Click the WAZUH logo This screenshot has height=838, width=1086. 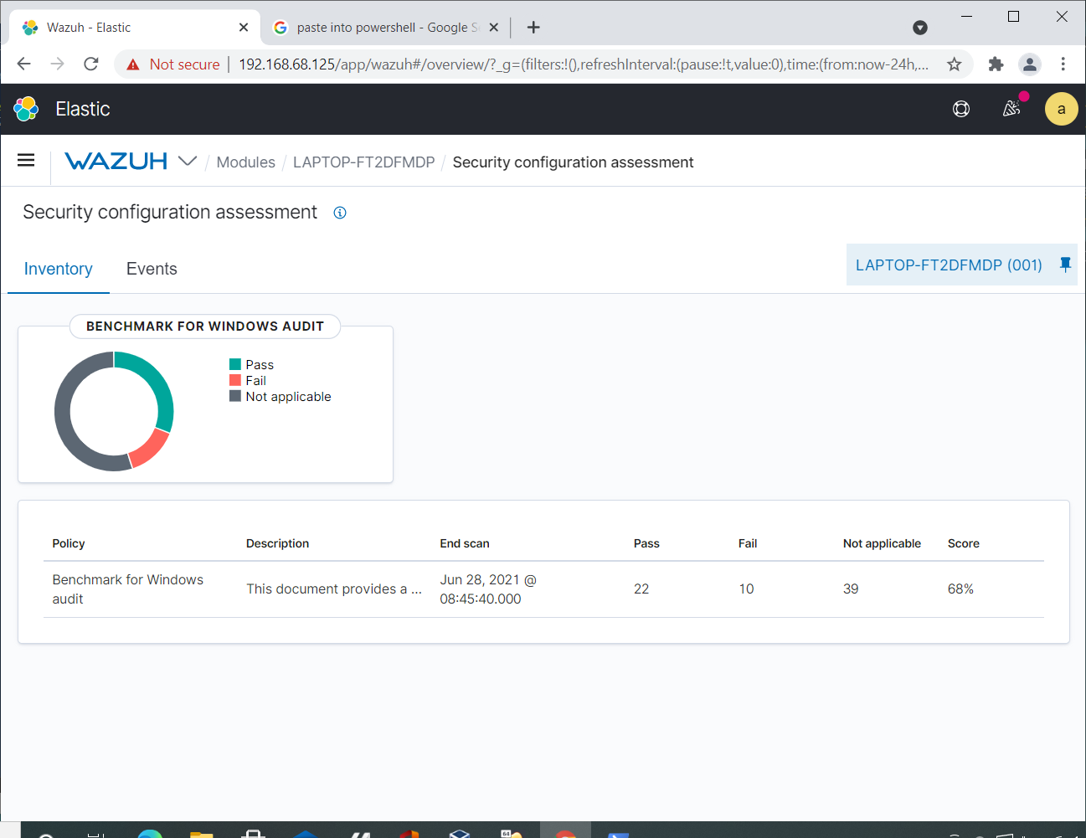pos(116,161)
